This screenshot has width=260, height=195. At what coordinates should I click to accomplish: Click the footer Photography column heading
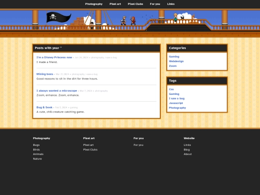(41, 138)
